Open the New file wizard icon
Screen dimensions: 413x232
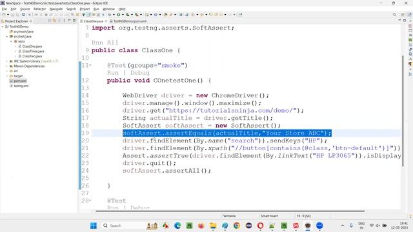click(x=4, y=15)
